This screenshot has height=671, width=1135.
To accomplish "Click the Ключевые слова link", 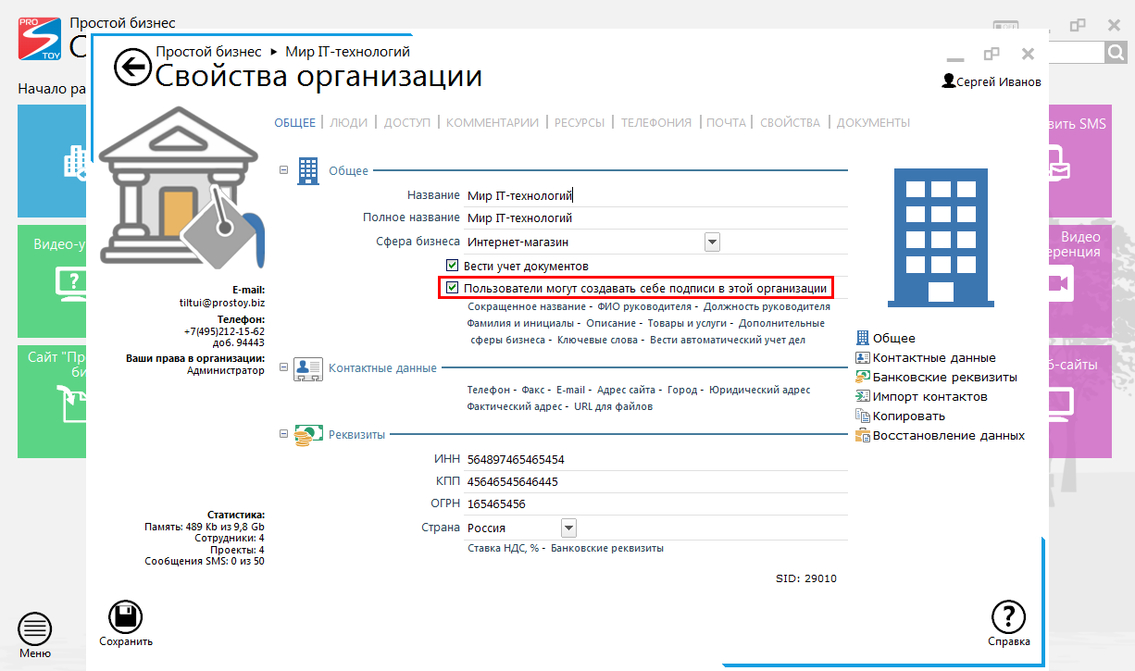I will tap(597, 340).
